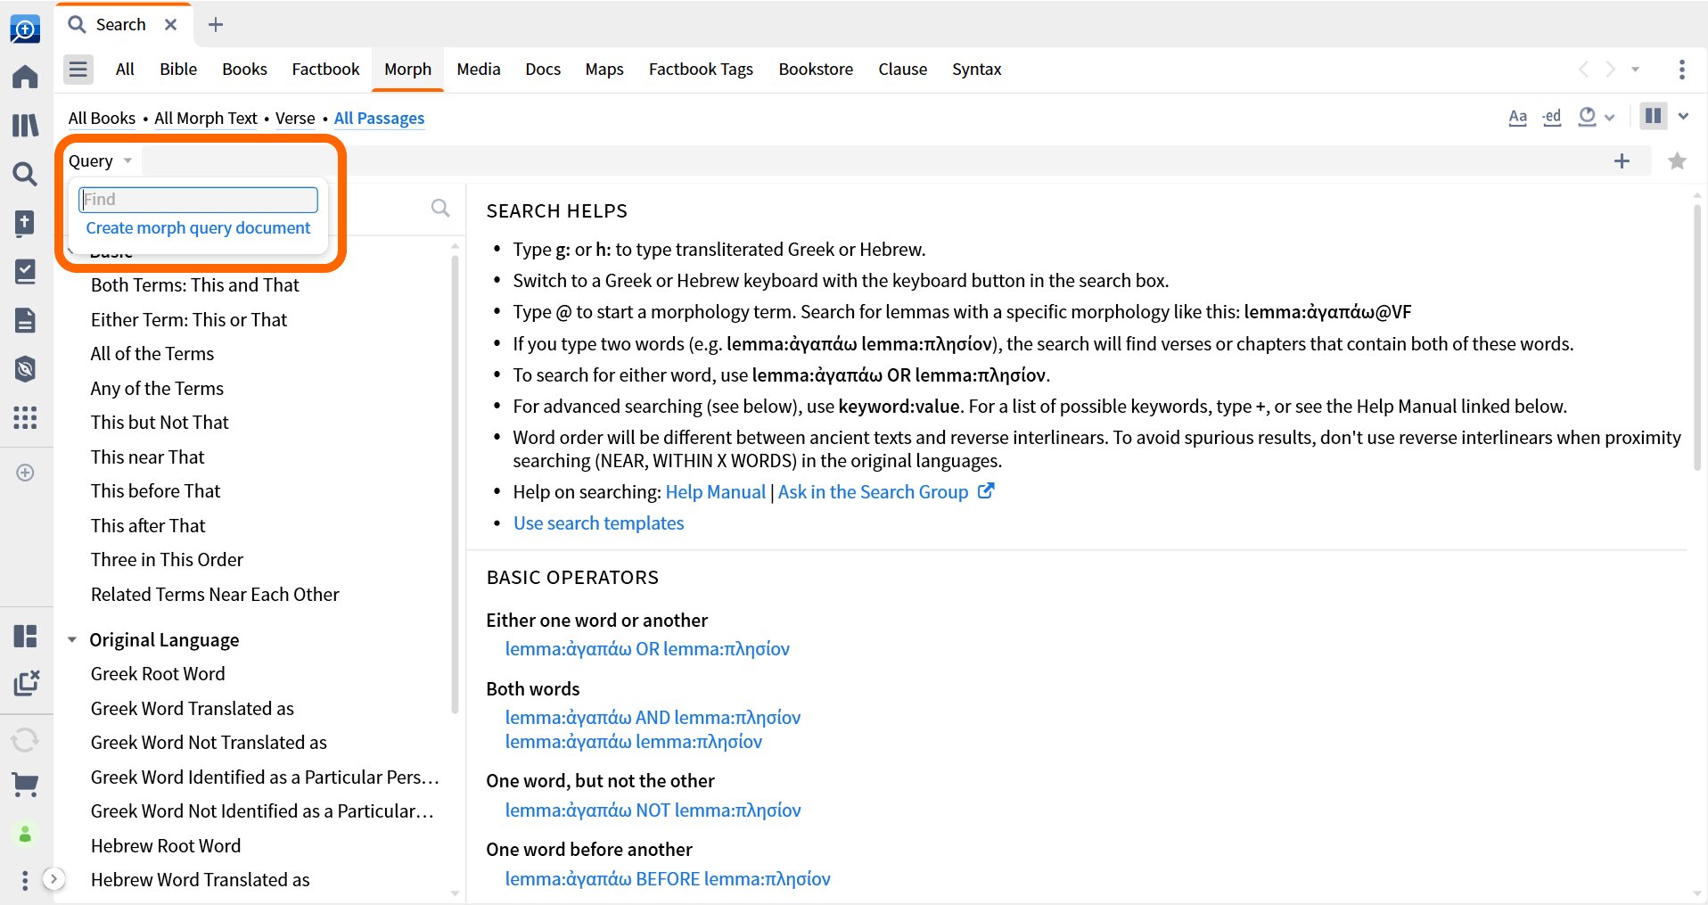Viewport: 1708px width, 905px height.
Task: Select template Both Terms: This and That
Action: [x=194, y=285]
